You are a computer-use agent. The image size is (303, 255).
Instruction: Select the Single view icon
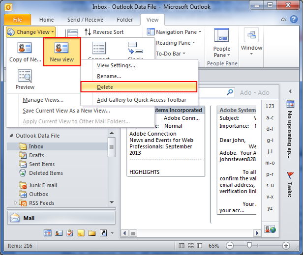135,48
